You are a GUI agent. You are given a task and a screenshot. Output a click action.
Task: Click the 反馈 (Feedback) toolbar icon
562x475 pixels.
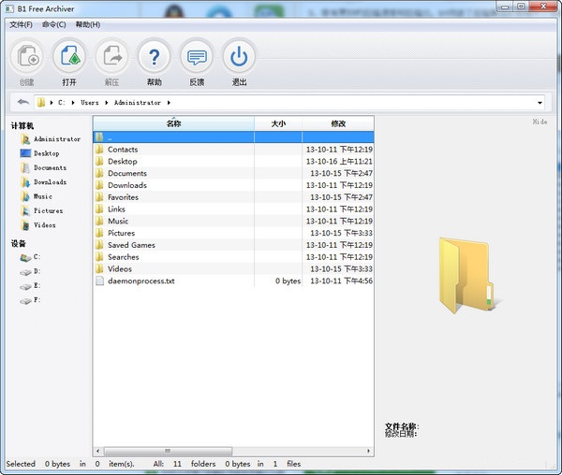[197, 57]
